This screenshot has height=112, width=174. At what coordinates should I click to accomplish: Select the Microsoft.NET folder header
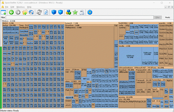coord(144,68)
